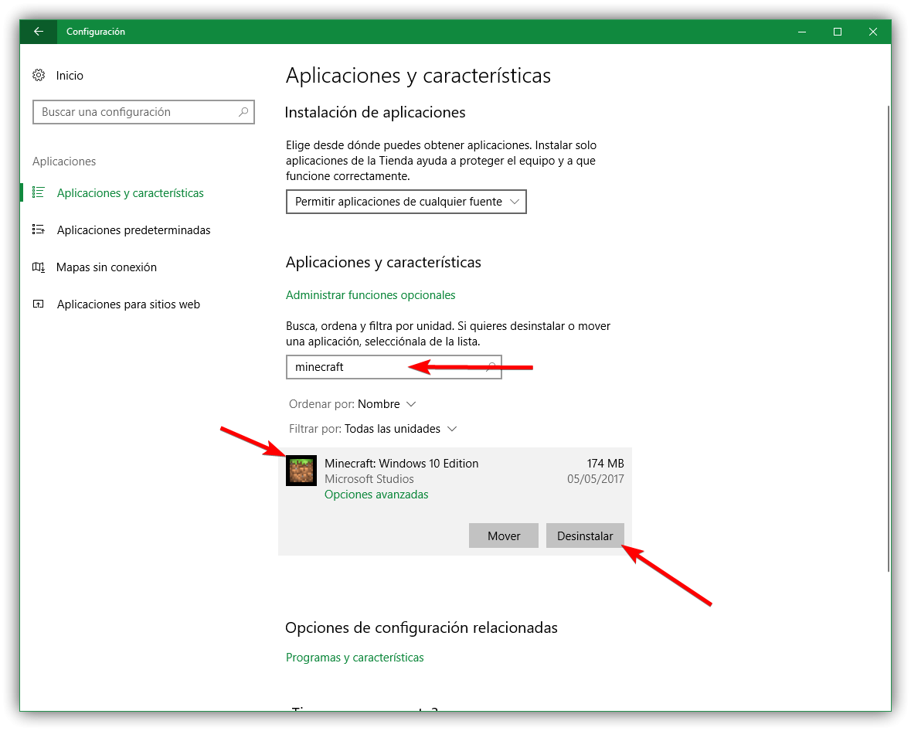The image size is (911, 731).
Task: Expand the Ordenar por Nombre dropdown
Action: (352, 404)
